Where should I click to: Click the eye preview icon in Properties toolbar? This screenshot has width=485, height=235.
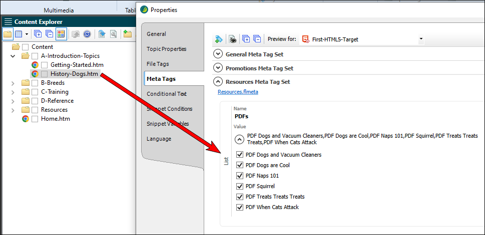tap(233, 39)
